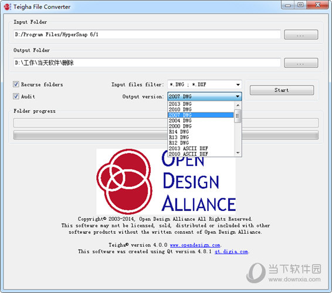Click the Input Folder path field

pyautogui.click(x=147, y=34)
